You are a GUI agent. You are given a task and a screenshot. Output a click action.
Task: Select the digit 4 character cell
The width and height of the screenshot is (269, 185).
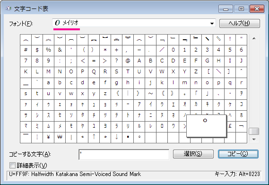click(218, 50)
